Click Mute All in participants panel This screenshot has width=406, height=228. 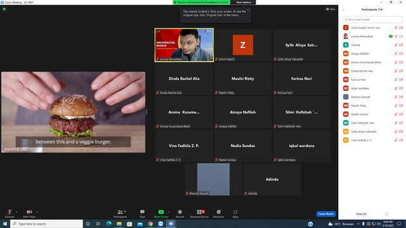[x=361, y=214]
